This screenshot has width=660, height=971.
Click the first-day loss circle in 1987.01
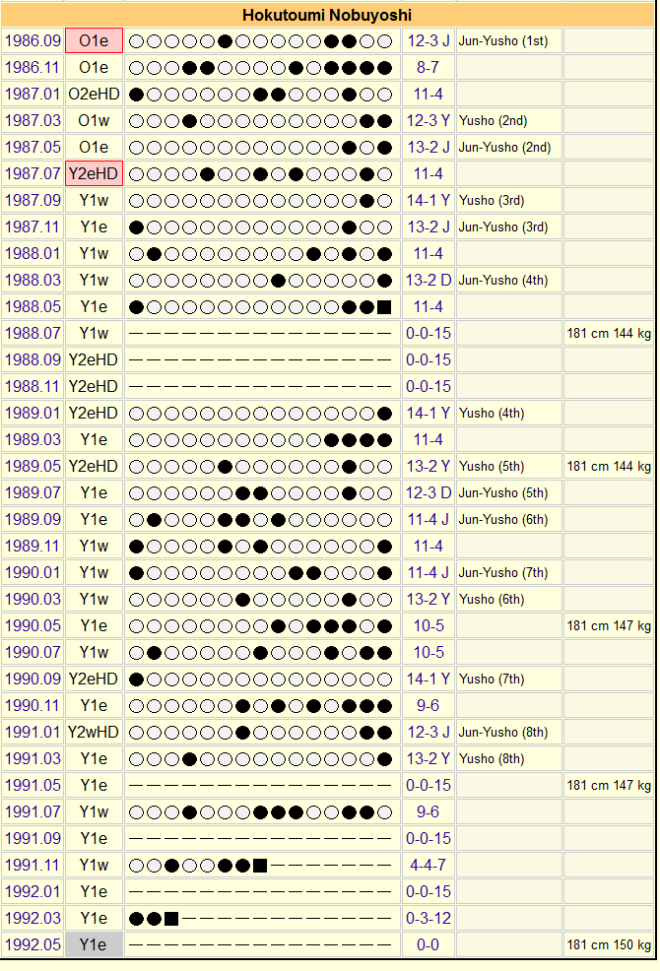click(136, 95)
